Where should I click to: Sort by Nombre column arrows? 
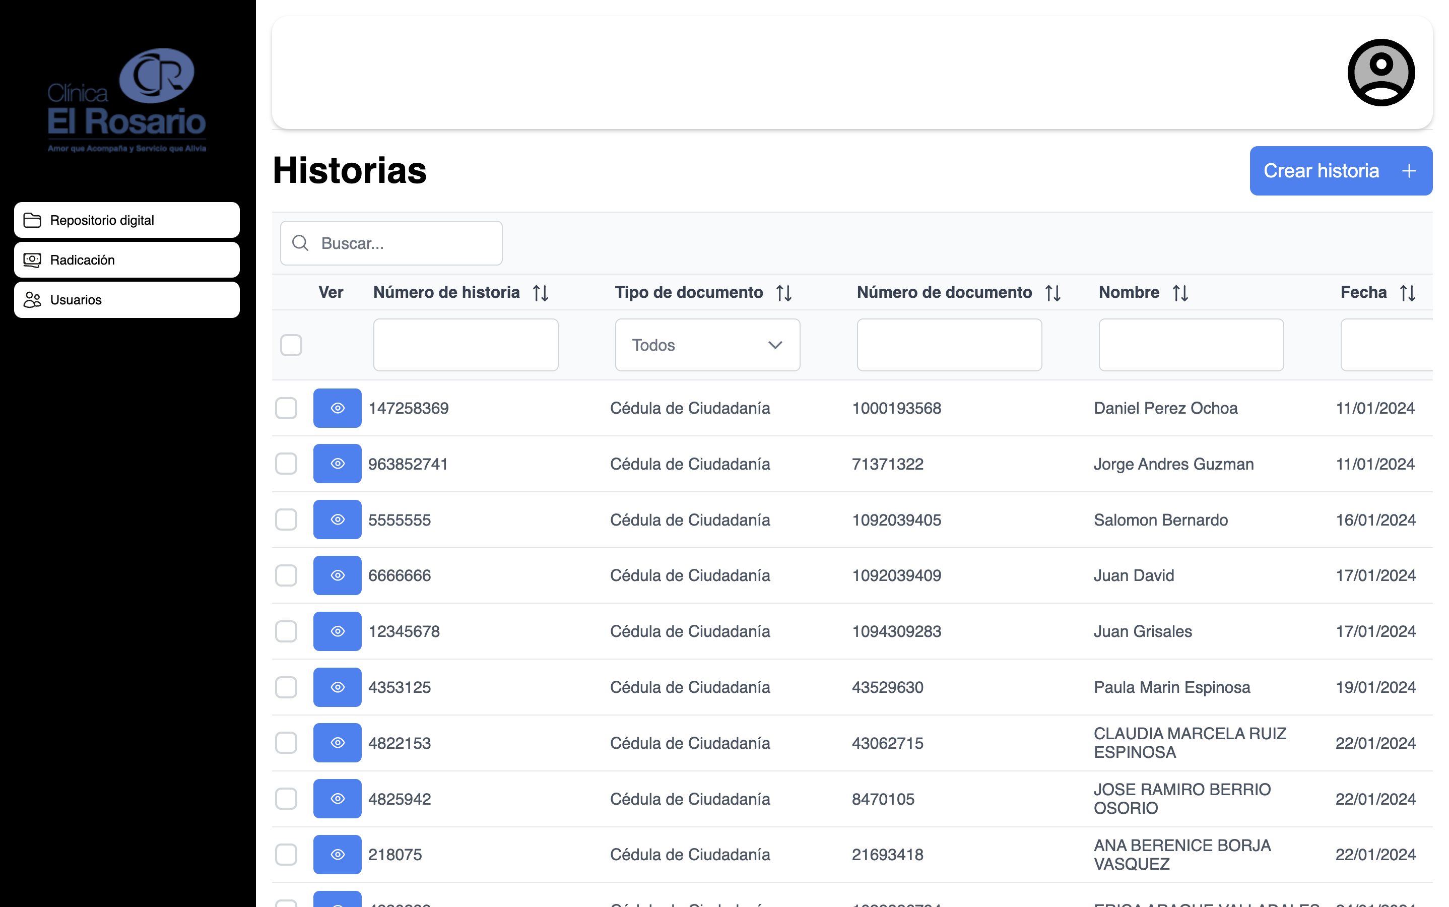[x=1180, y=293]
